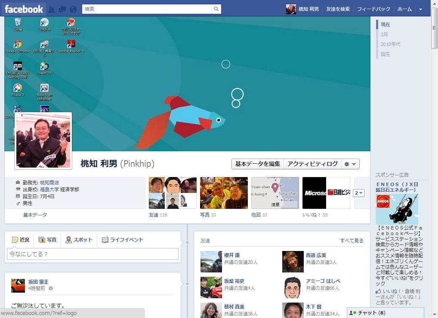The height and width of the screenshot is (318, 438).
Task: Click フィードバック in top bar
Action: pos(373,9)
